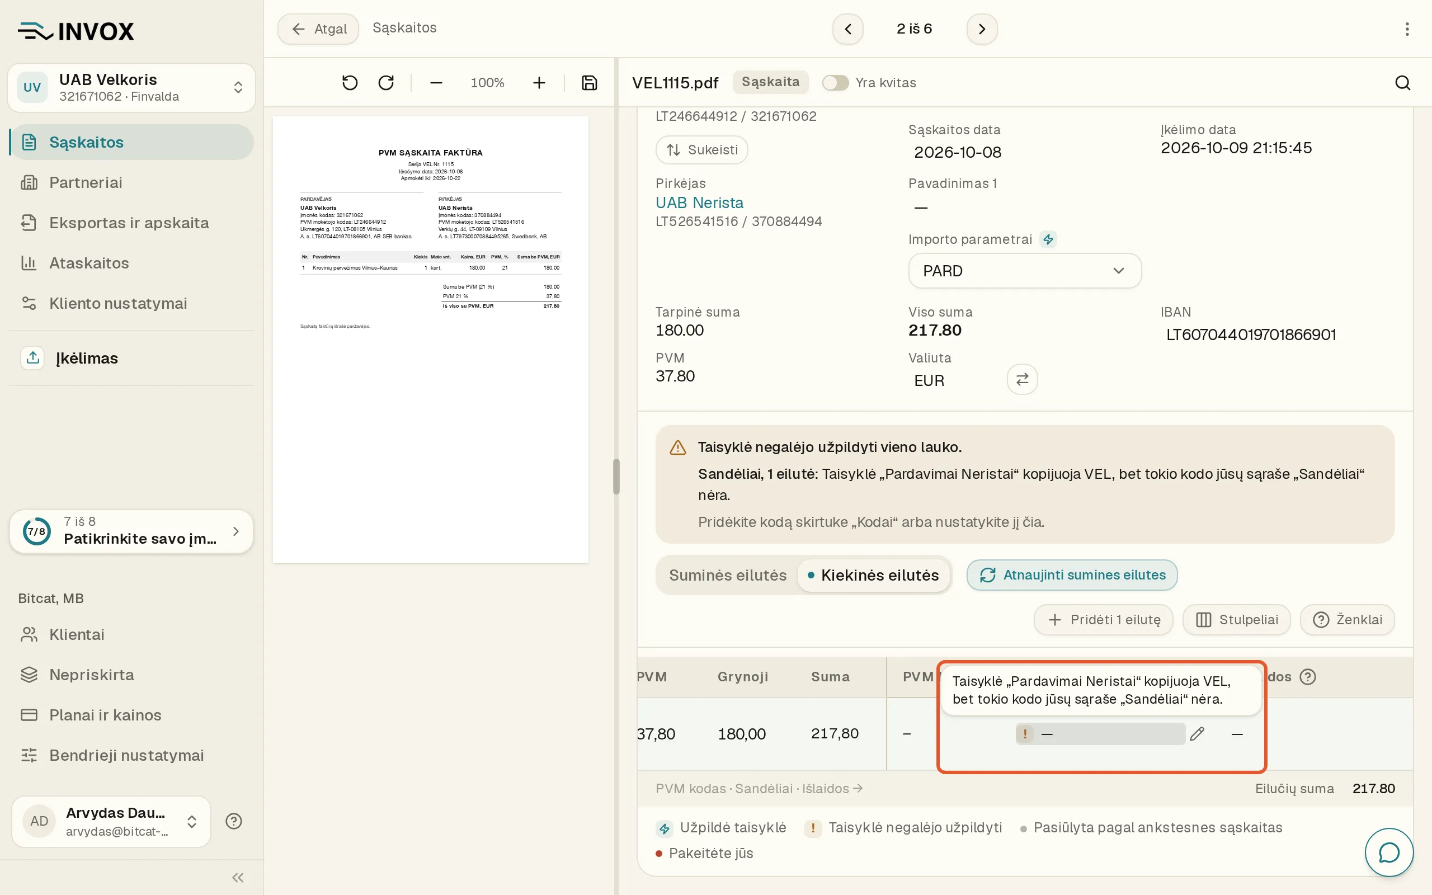Click the Sąskaitos data field 2026-10-08
Viewport: 1432px width, 895px height.
click(x=958, y=152)
